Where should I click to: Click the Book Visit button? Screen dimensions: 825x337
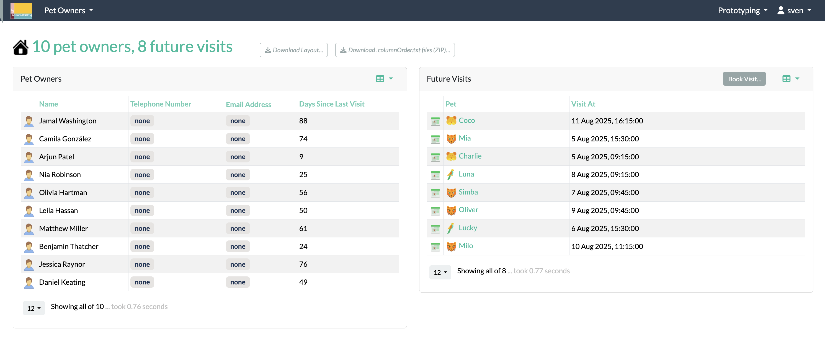744,79
